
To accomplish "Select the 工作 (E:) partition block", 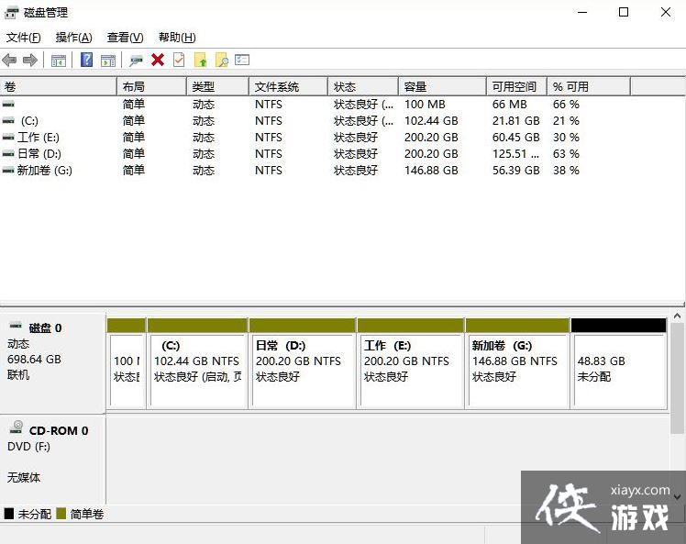I will coord(410,364).
